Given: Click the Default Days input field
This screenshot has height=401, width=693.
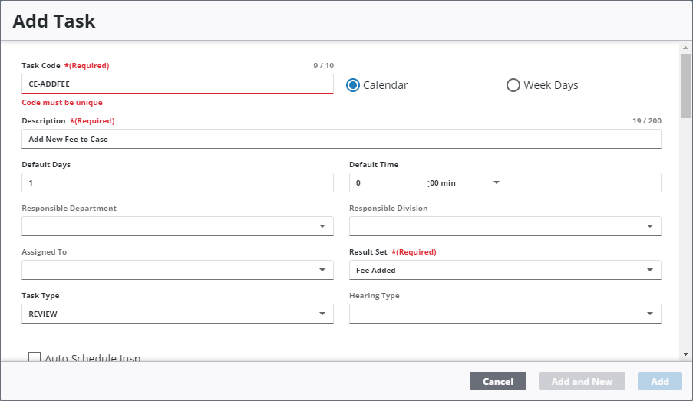Looking at the screenshot, I should pyautogui.click(x=177, y=183).
